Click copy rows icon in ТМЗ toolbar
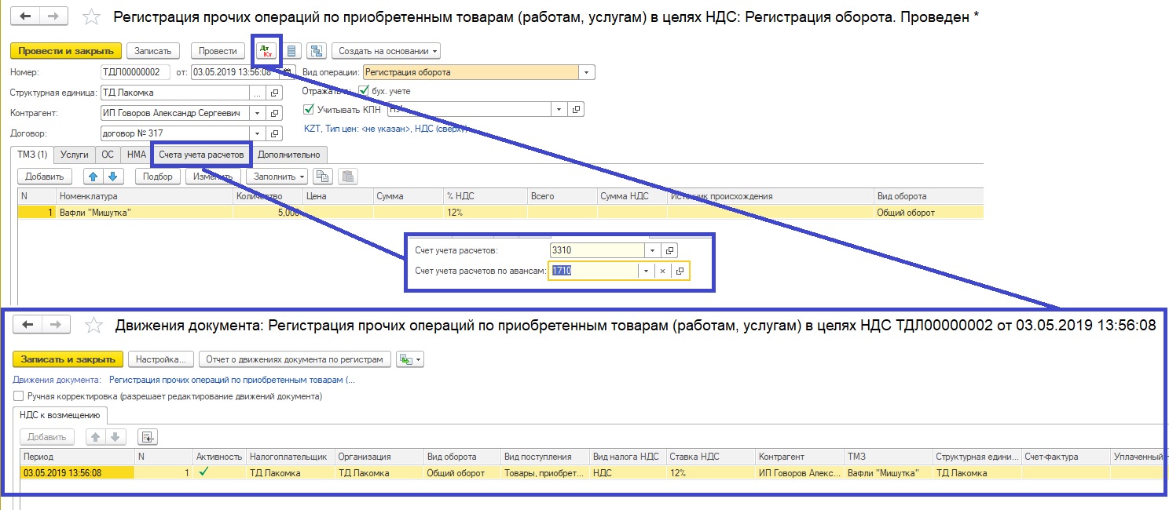This screenshot has height=510, width=1169. [322, 177]
